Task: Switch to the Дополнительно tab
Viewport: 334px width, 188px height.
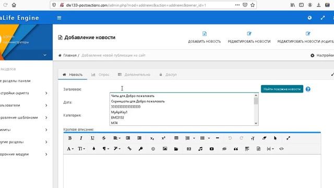Action: pyautogui.click(x=134, y=75)
